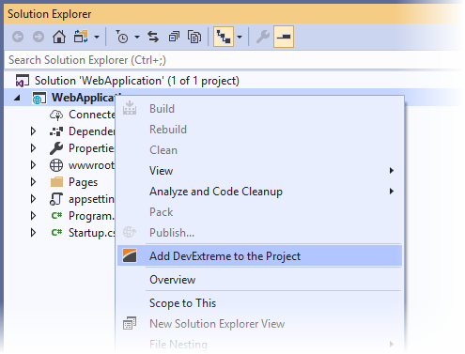
Task: Click the Connected Services cloud icon
Action: [x=56, y=115]
